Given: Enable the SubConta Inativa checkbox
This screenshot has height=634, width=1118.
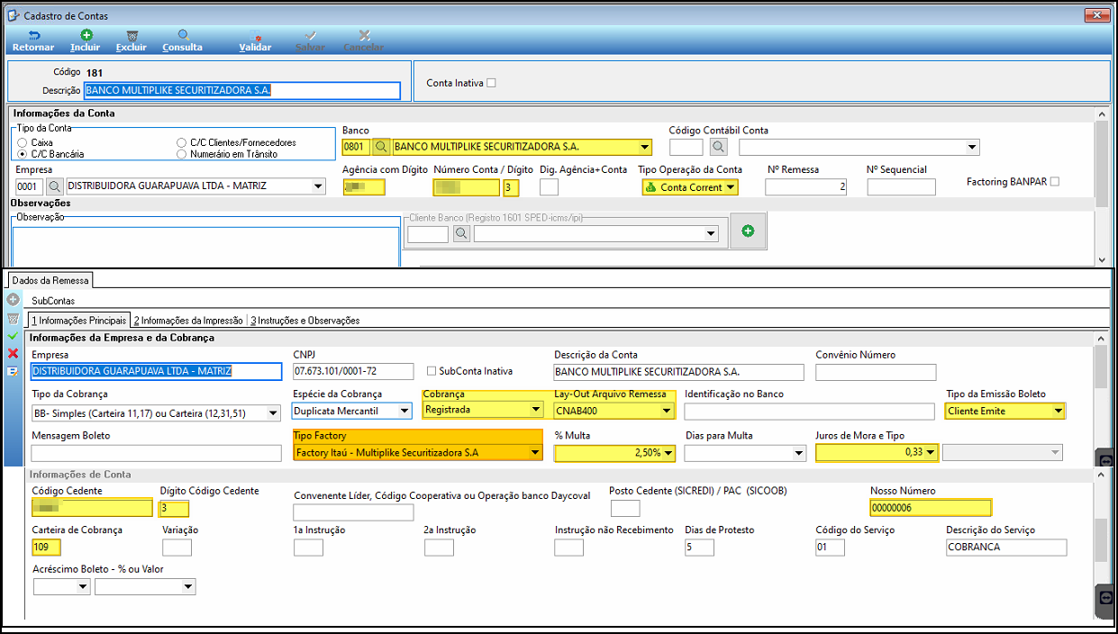Looking at the screenshot, I should (432, 371).
